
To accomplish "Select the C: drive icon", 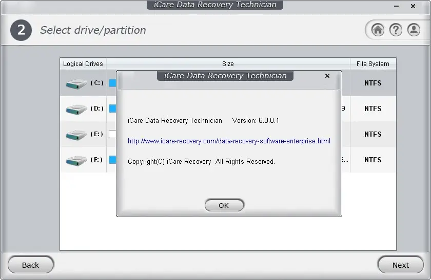I will [x=76, y=83].
